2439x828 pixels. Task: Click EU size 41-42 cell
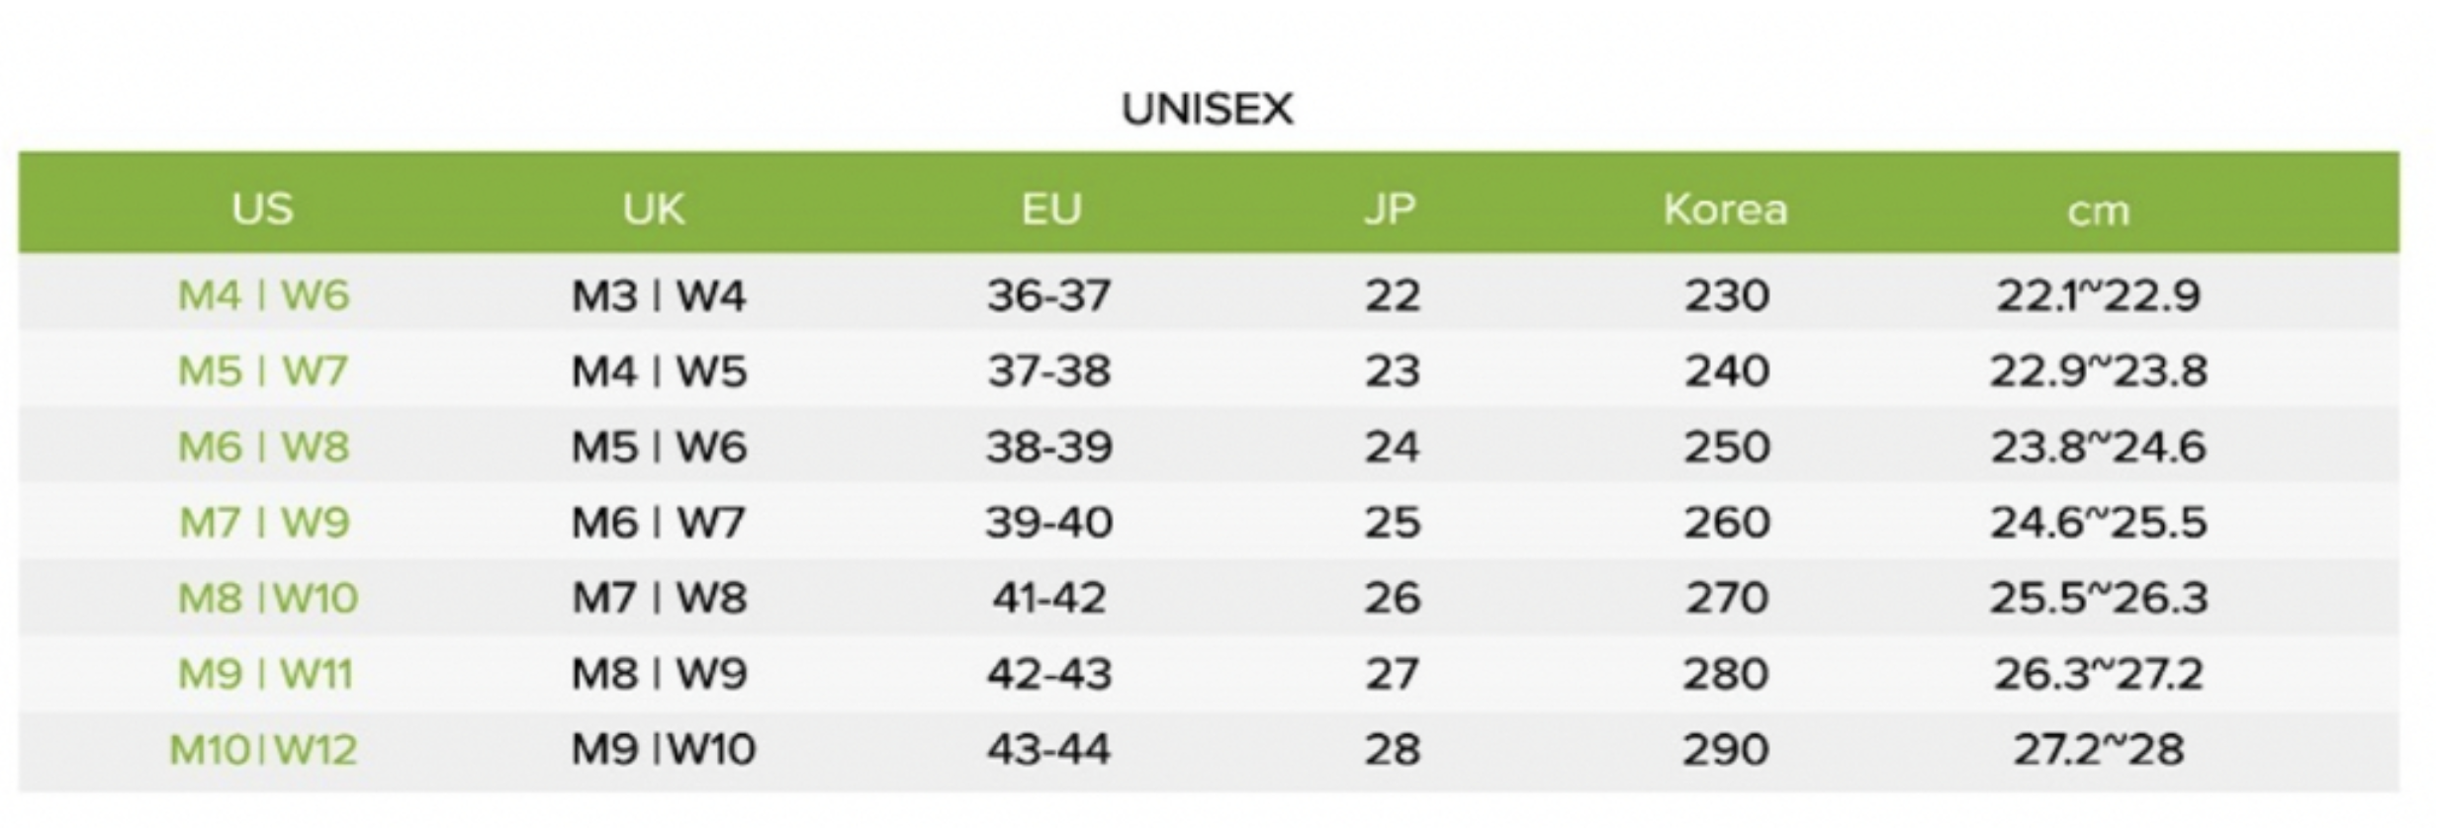1049,598
